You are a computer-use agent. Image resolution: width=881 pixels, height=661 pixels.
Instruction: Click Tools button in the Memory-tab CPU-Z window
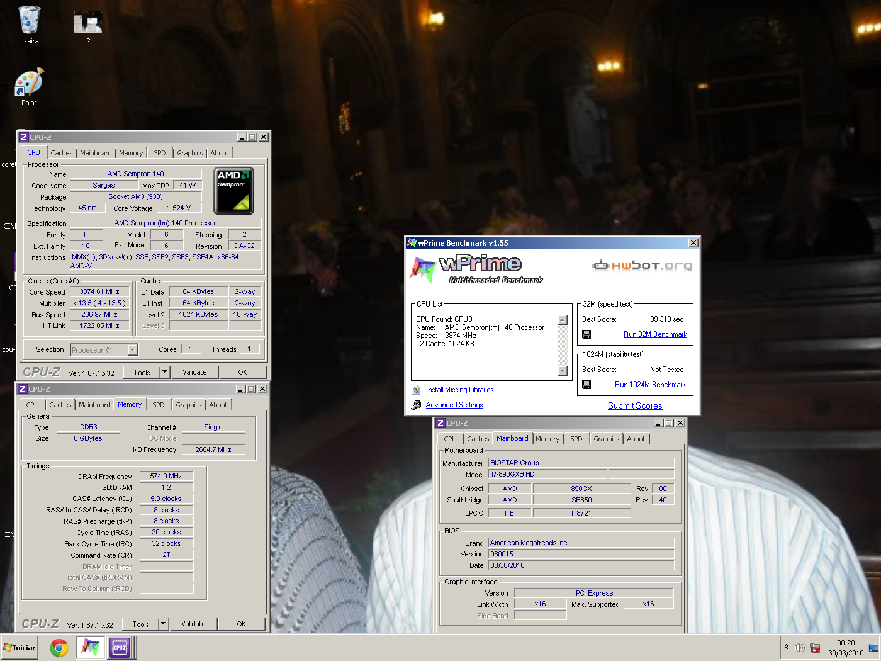[141, 624]
